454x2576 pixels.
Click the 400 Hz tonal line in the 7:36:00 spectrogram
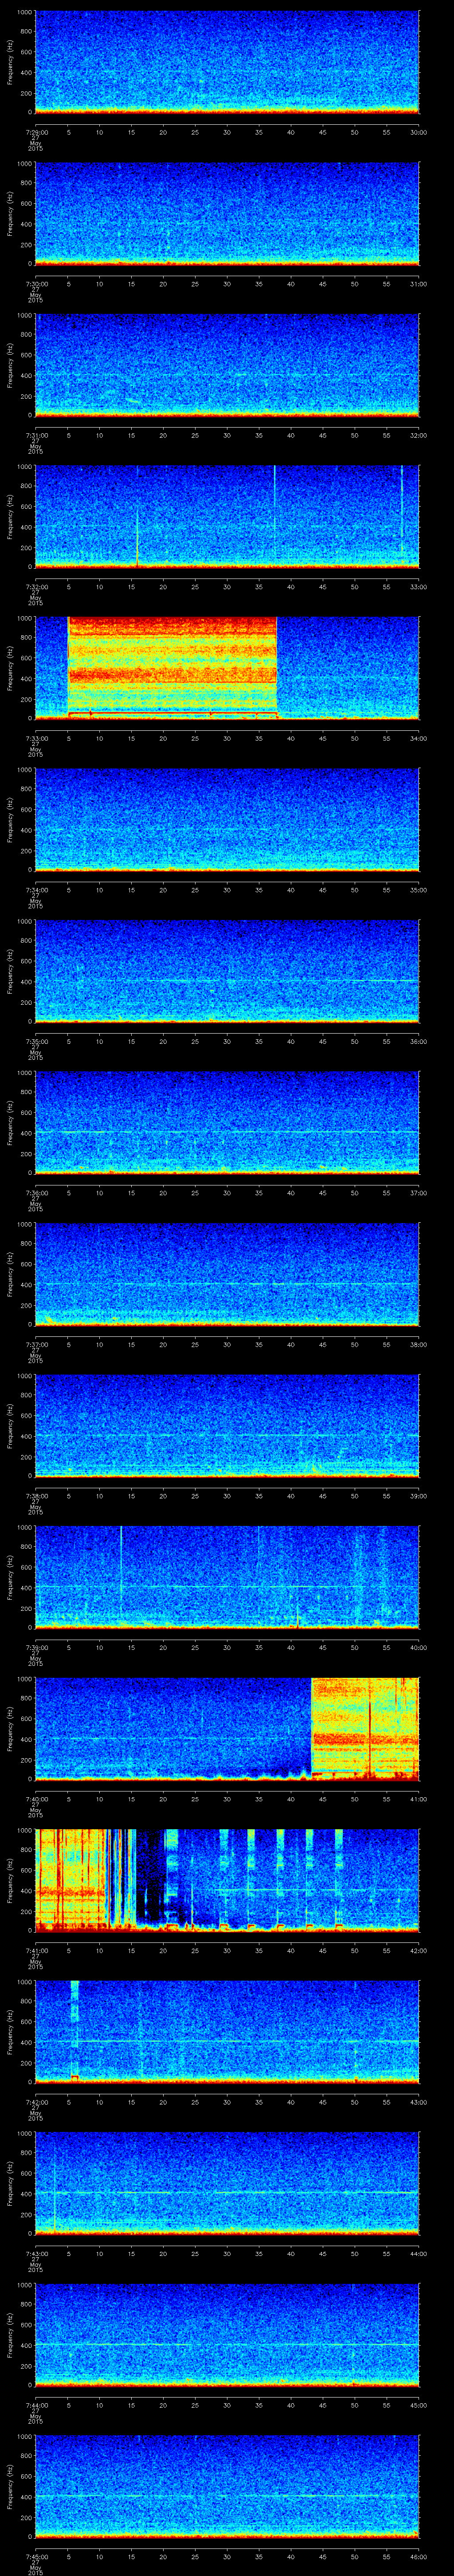click(227, 1132)
